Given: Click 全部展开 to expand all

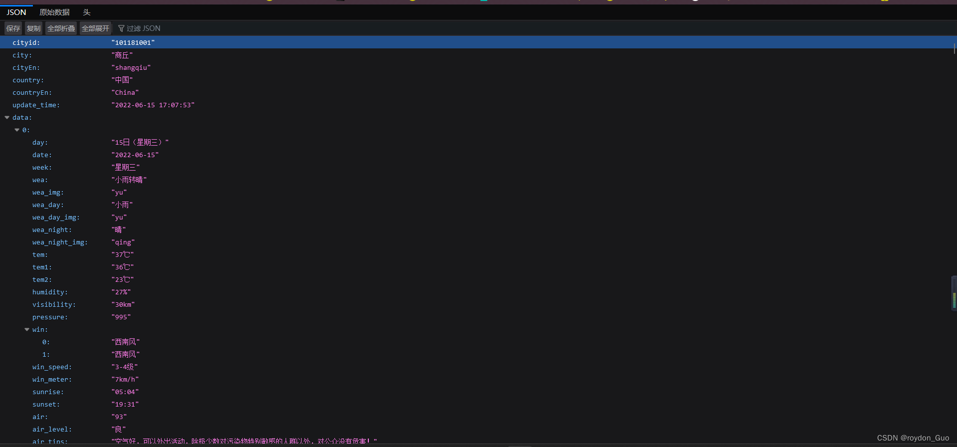Looking at the screenshot, I should point(95,28).
